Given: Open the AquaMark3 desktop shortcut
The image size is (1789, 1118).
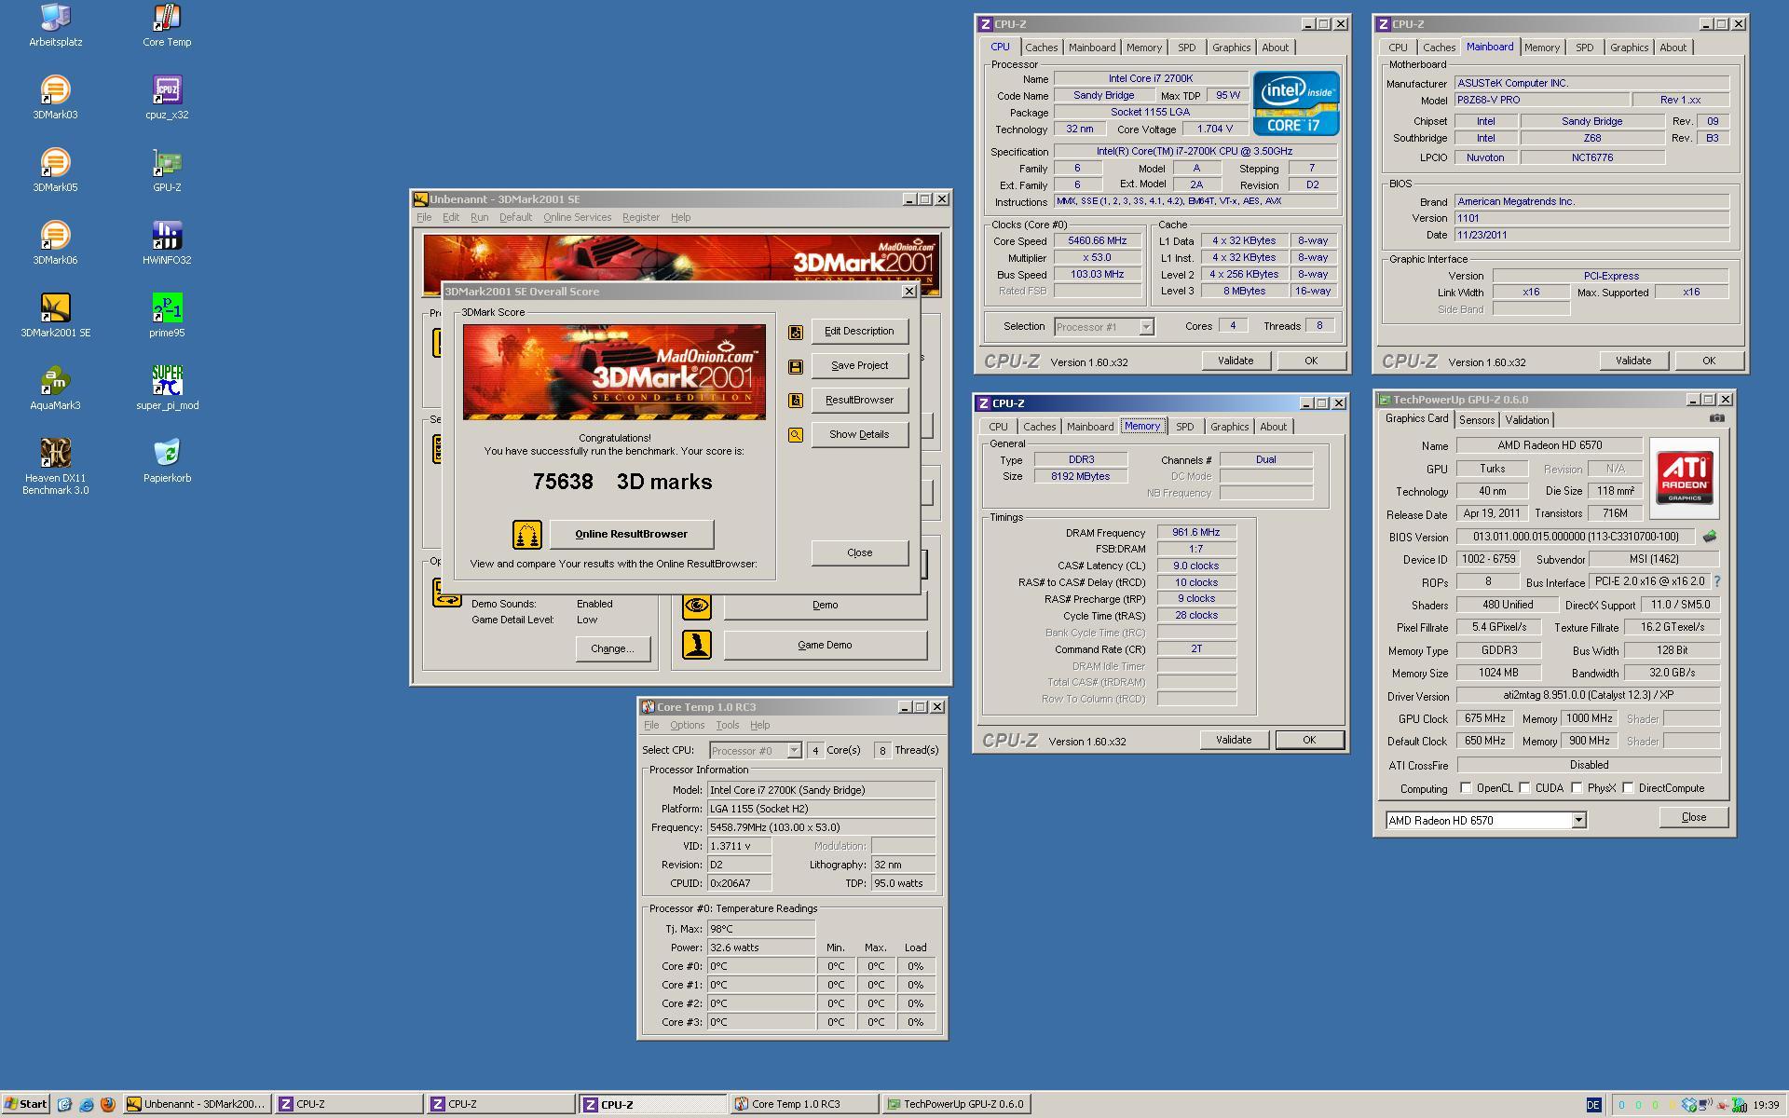Looking at the screenshot, I should (x=56, y=389).
